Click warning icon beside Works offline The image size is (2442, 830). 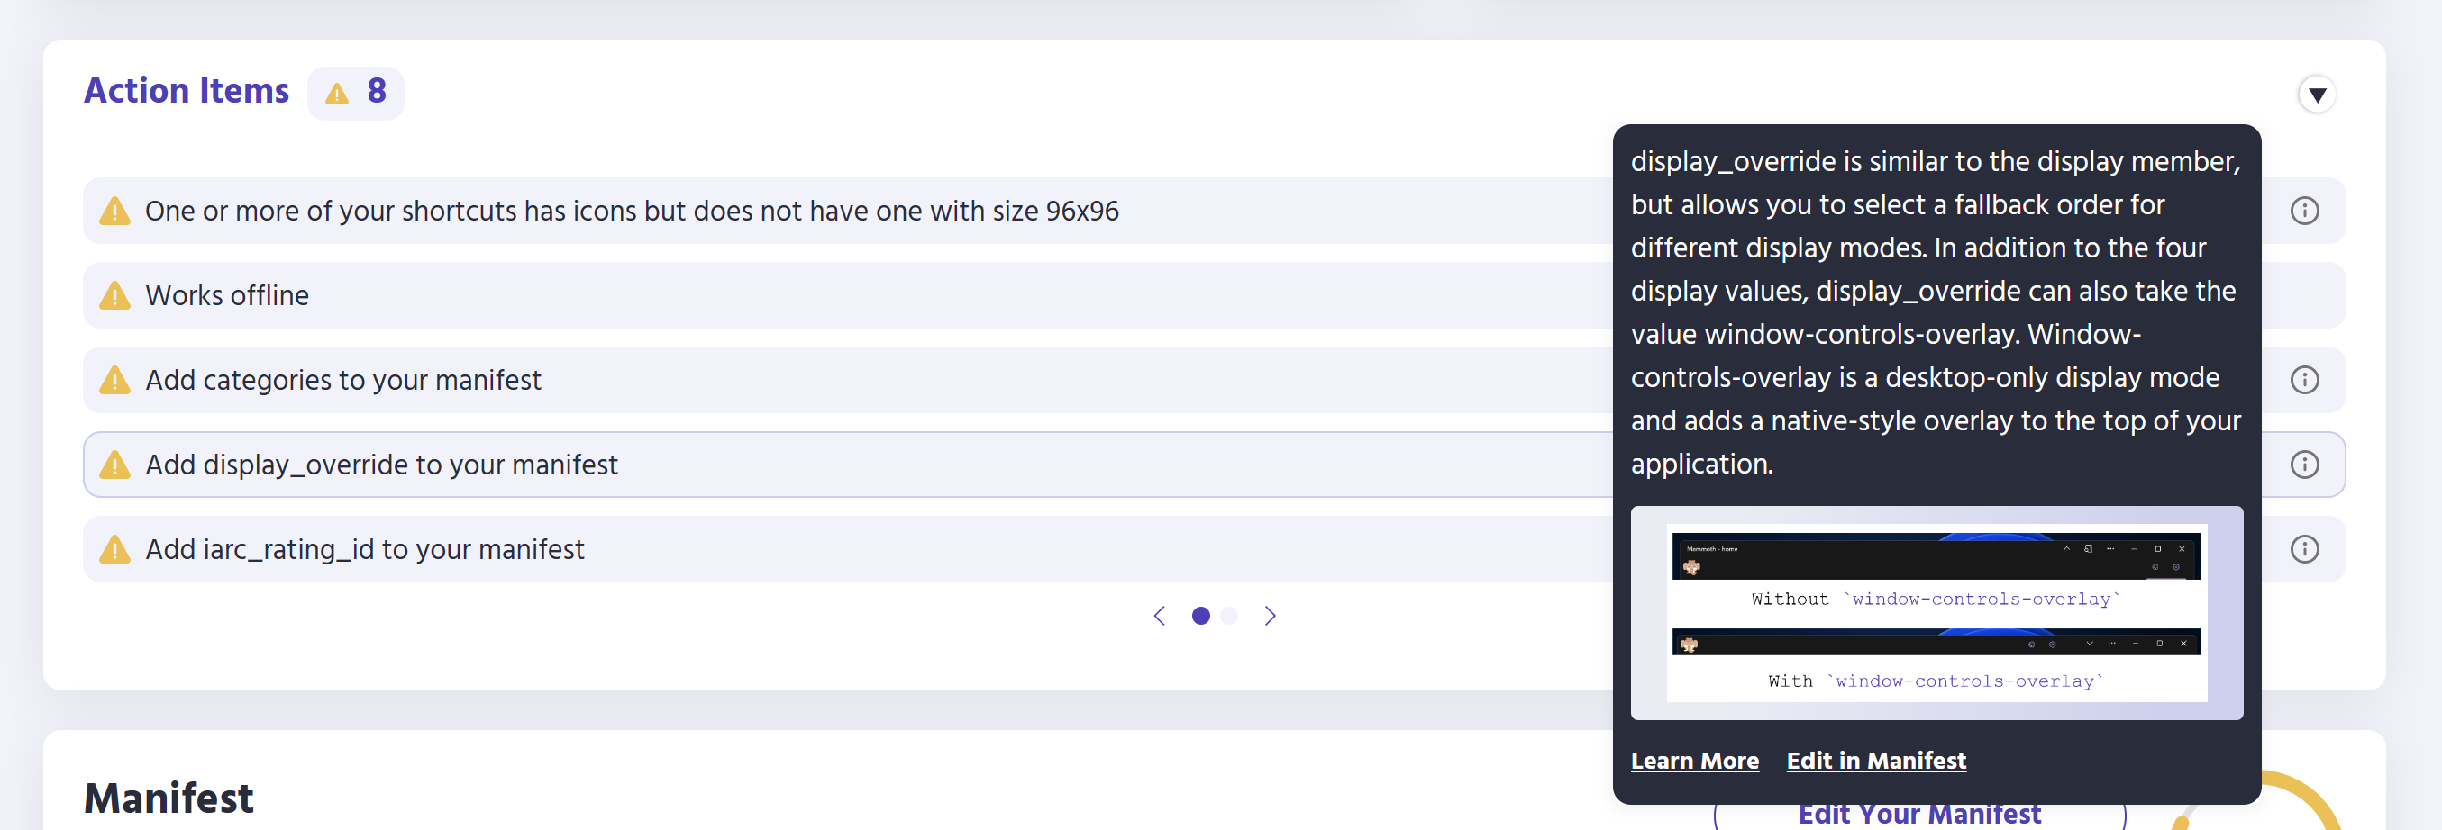pos(114,294)
